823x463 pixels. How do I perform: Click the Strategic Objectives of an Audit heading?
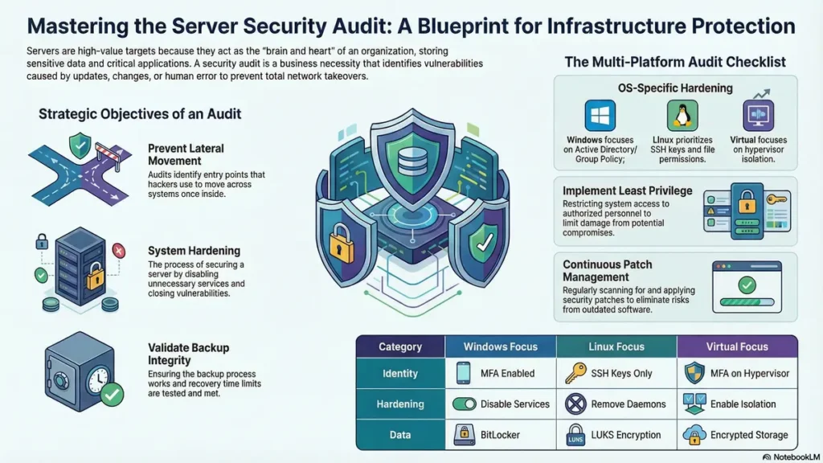point(140,114)
